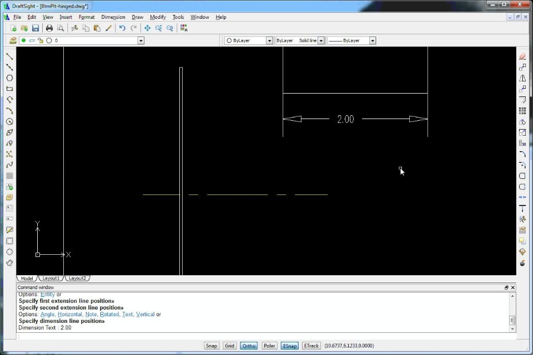The image size is (533, 355).
Task: Click the Angle option link
Action: click(47, 315)
